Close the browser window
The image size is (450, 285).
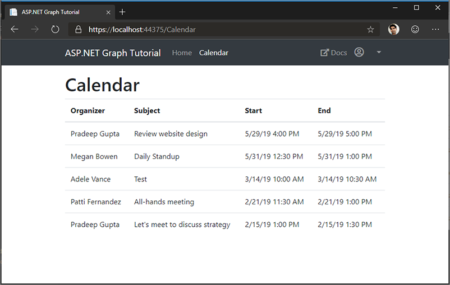tap(438, 8)
